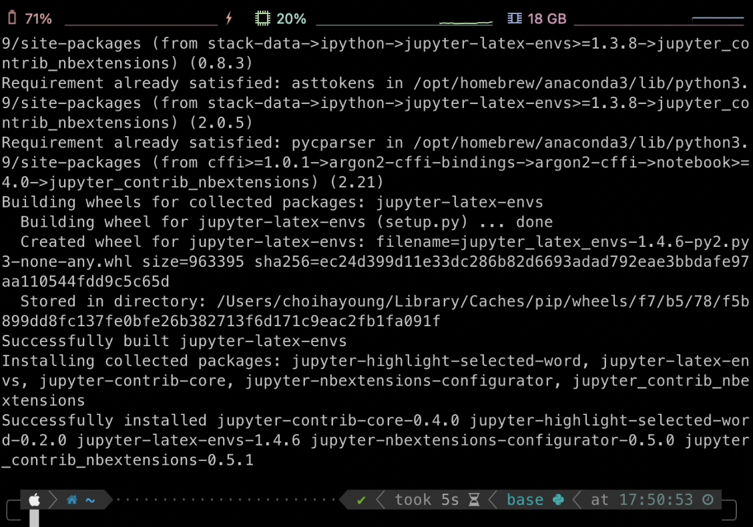This screenshot has height=527, width=753.
Task: Click the battery icon showing 71%
Action: click(x=13, y=18)
